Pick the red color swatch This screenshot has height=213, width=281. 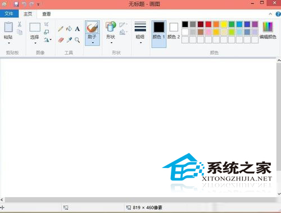coord(209,24)
